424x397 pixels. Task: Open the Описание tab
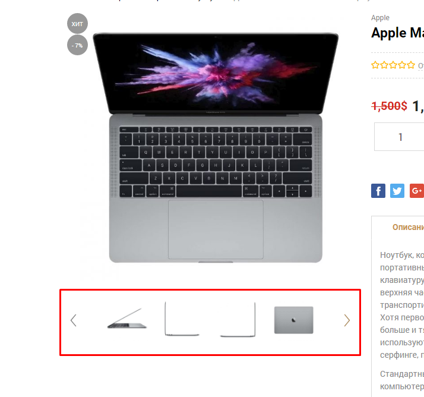[408, 227]
